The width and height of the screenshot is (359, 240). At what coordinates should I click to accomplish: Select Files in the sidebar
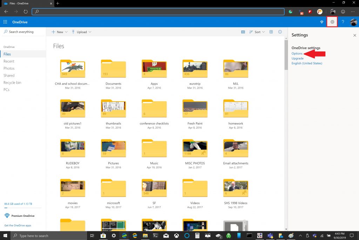(x=23, y=54)
